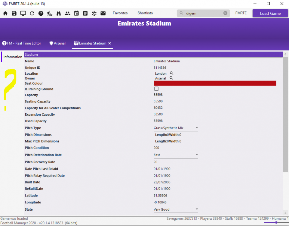Expand the Pitch Type dropdown
289x226 pixels.
click(x=176, y=128)
